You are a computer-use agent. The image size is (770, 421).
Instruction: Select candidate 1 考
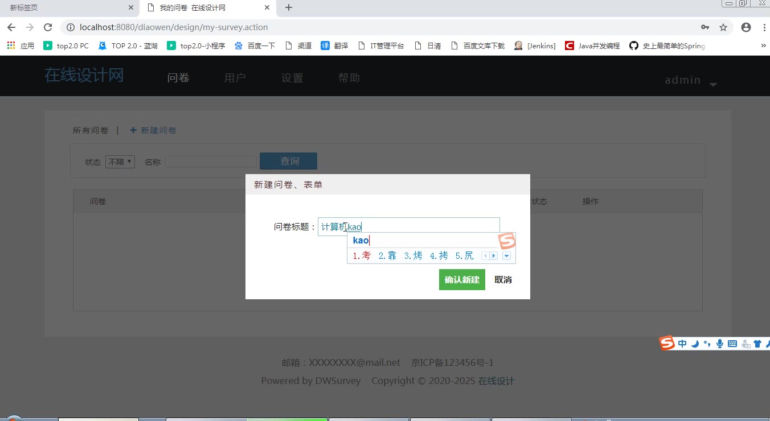click(x=361, y=256)
